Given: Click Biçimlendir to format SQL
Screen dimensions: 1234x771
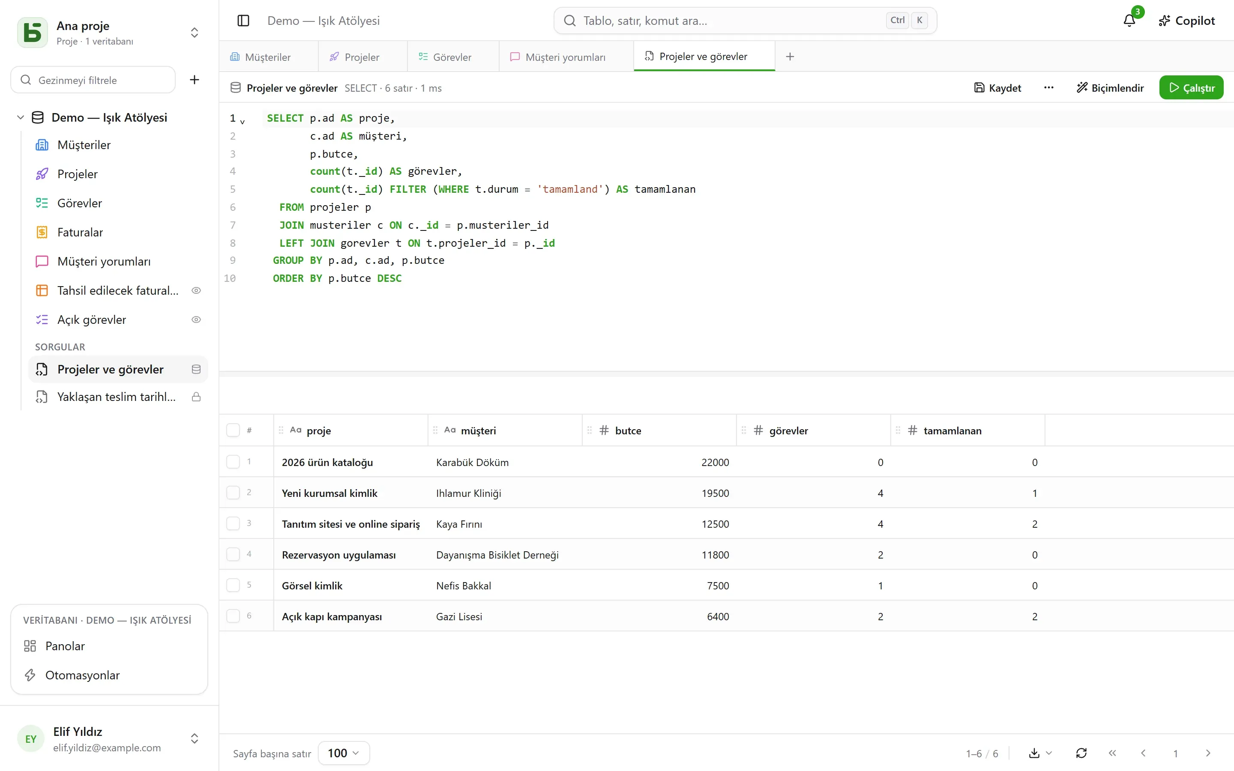Looking at the screenshot, I should click(1110, 88).
